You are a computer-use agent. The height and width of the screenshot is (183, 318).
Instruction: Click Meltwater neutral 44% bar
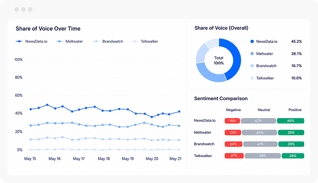coord(259,133)
